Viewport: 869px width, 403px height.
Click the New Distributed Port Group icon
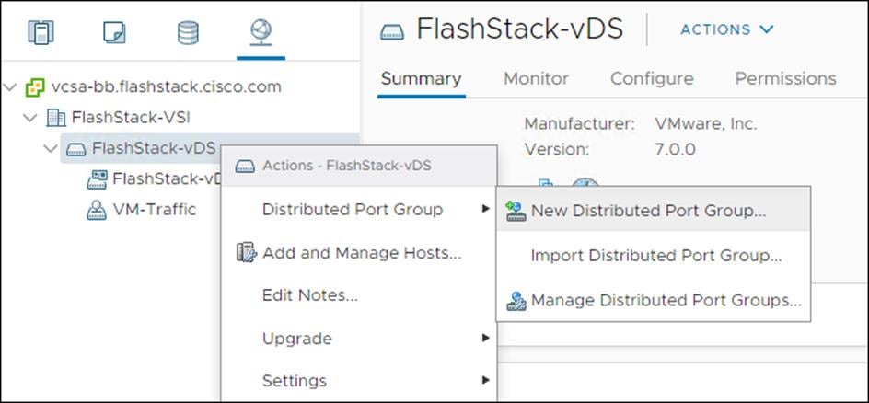(516, 211)
